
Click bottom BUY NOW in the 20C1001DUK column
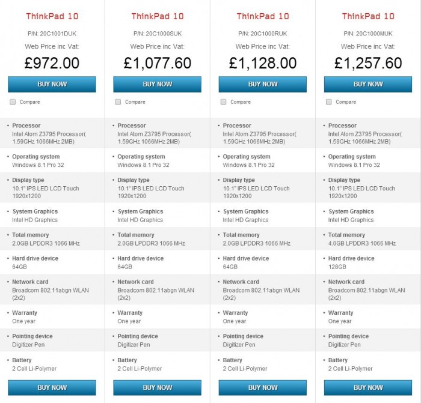(52, 387)
